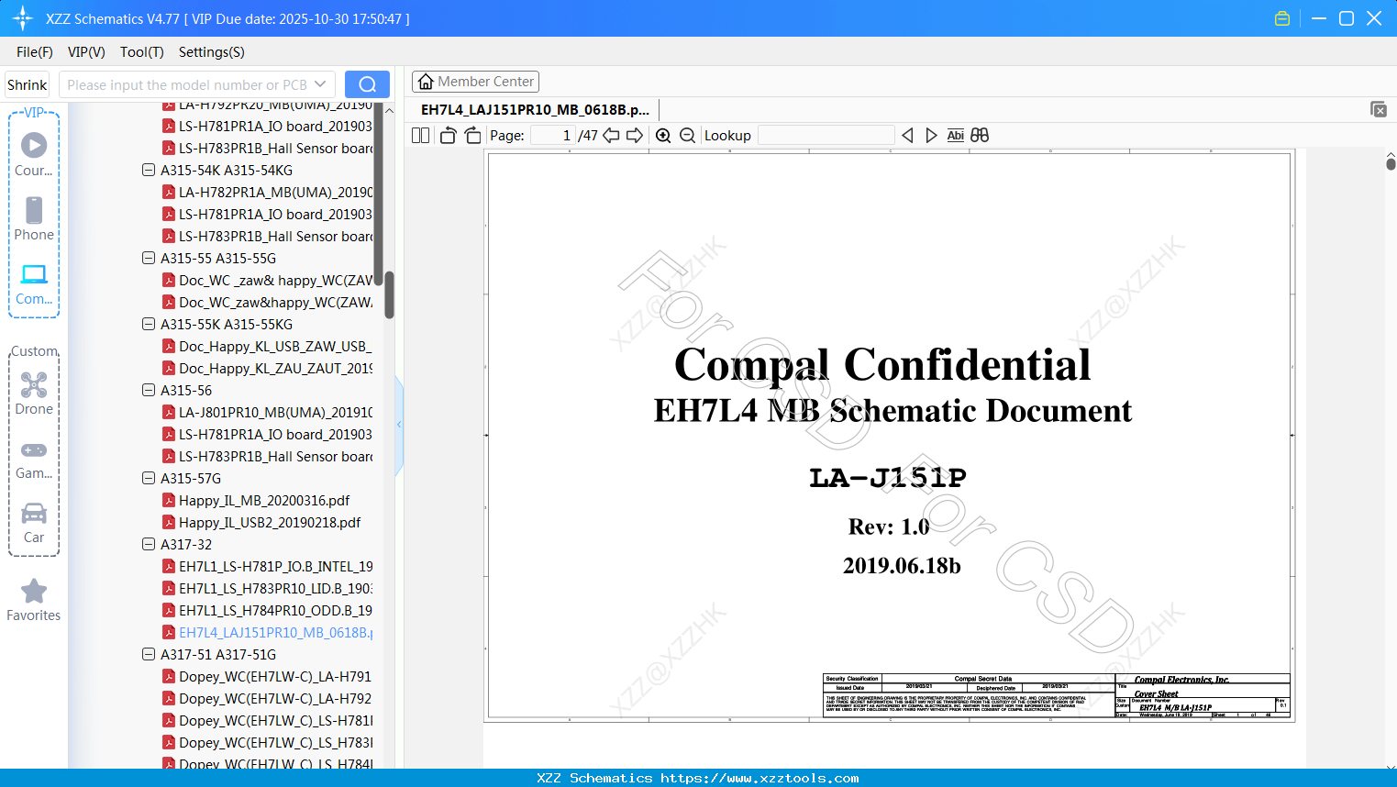Open the Drone category

[x=34, y=393]
